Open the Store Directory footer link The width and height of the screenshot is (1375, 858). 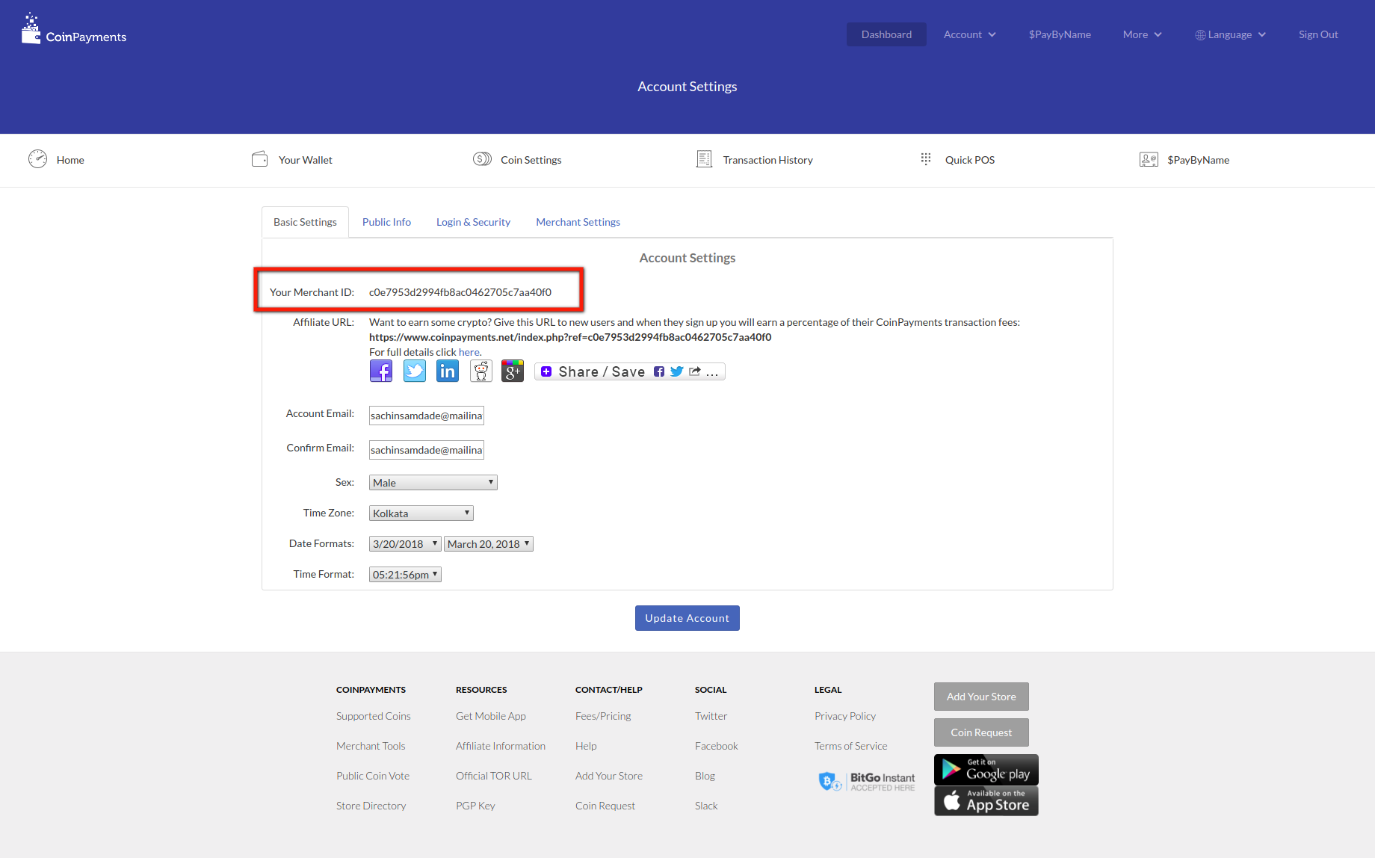(x=371, y=806)
